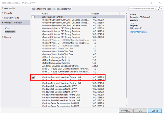Screen dimensions: 164x114
Task: Select Microsoft General MIDI DLS version 10.0.14393.0
Action: 78,20
